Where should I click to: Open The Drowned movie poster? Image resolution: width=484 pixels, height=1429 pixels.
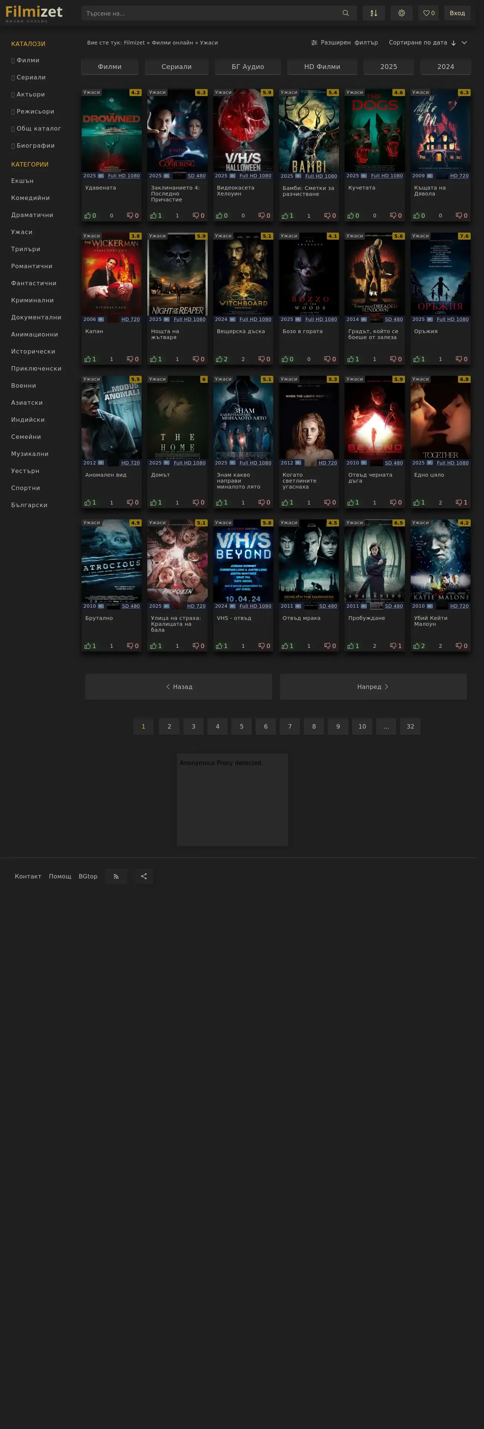pyautogui.click(x=111, y=131)
